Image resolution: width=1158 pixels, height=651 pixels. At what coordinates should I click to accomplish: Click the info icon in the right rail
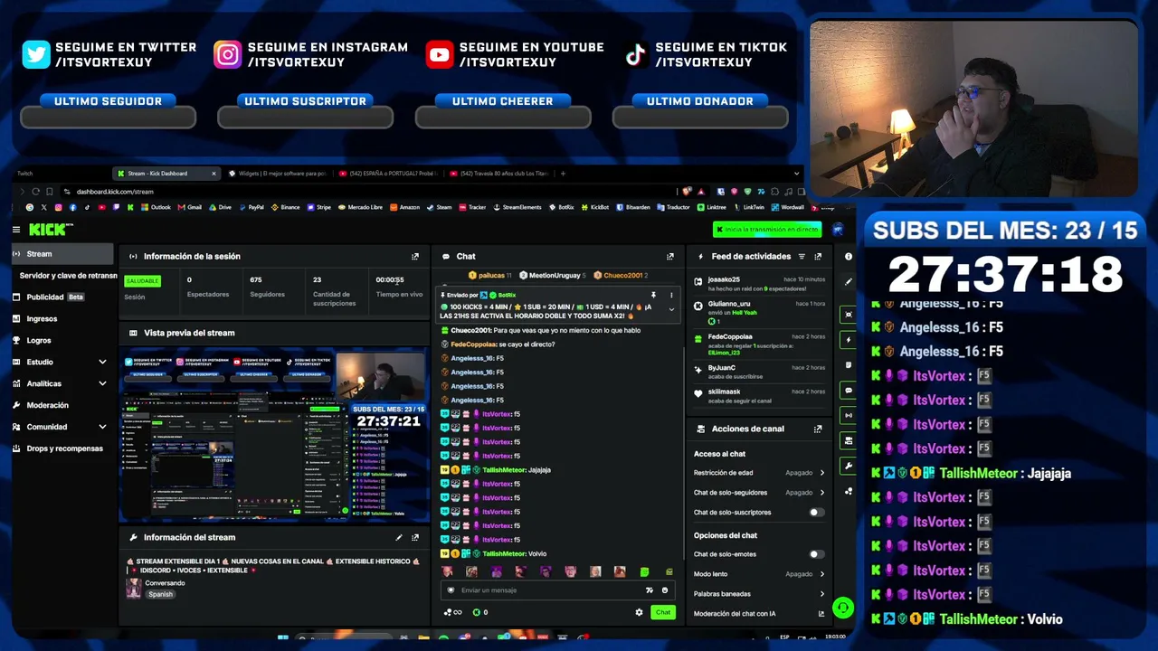[849, 257]
